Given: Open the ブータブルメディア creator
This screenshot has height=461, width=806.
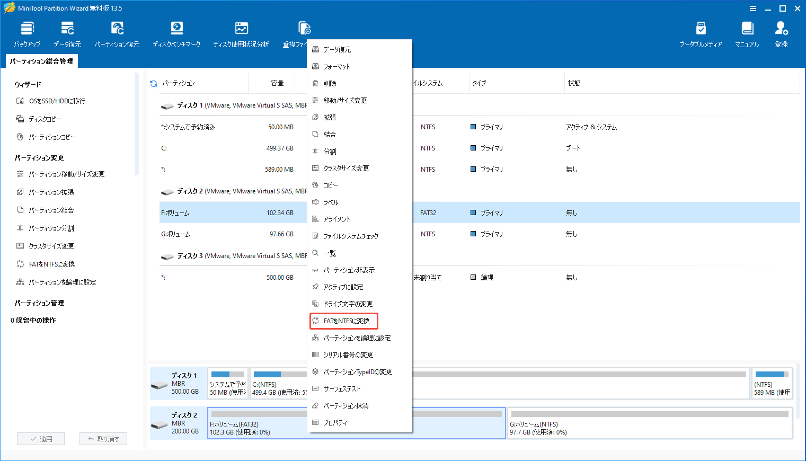Looking at the screenshot, I should 700,33.
